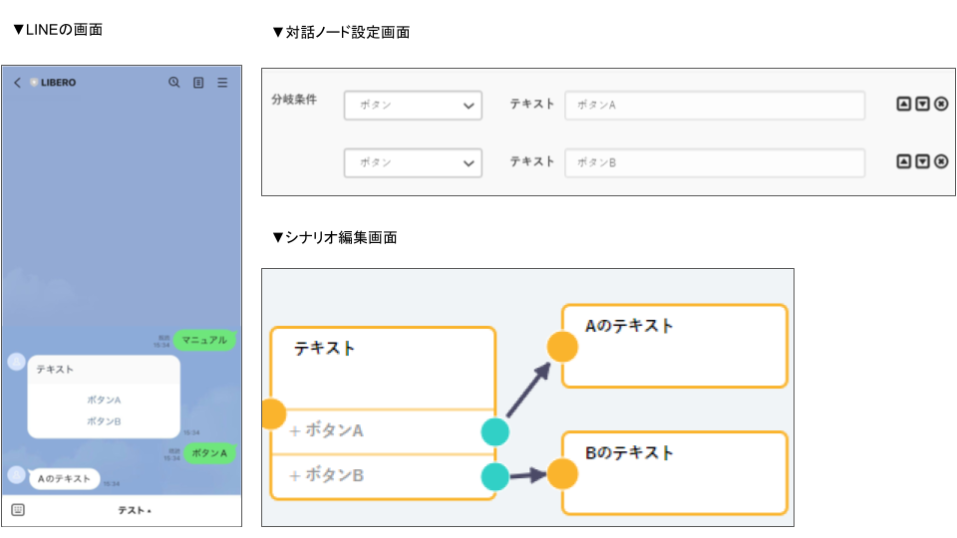The image size is (957, 538).
Task: Click the teal output connector of ボタンB
Action: coord(495,477)
